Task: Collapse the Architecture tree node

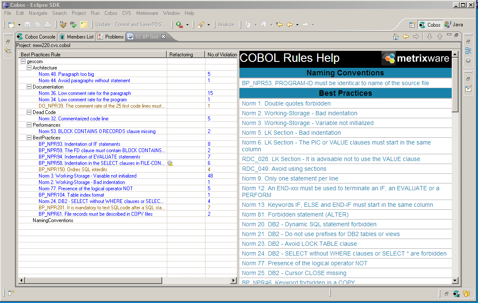Action: pyautogui.click(x=29, y=68)
